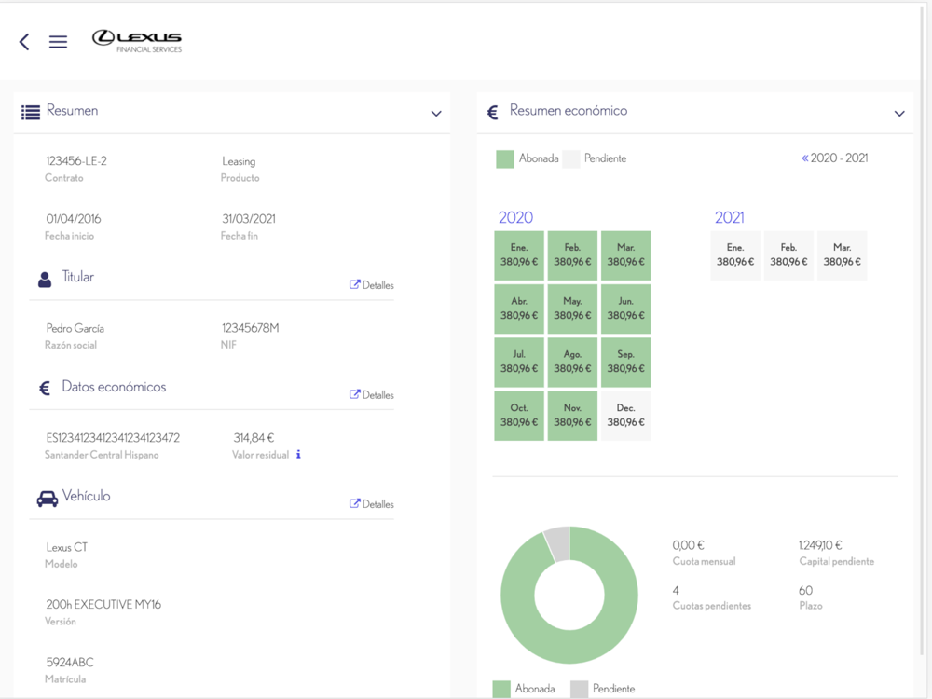Screen dimensions: 932x699
Task: Click the Resumen list icon
Action: [x=31, y=112]
